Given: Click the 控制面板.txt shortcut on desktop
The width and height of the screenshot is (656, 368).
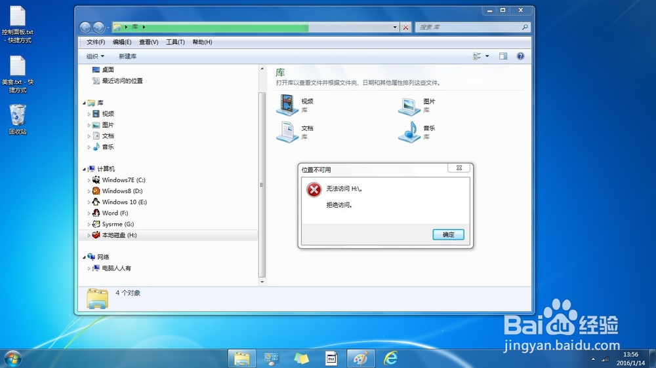Looking at the screenshot, I should click(18, 26).
